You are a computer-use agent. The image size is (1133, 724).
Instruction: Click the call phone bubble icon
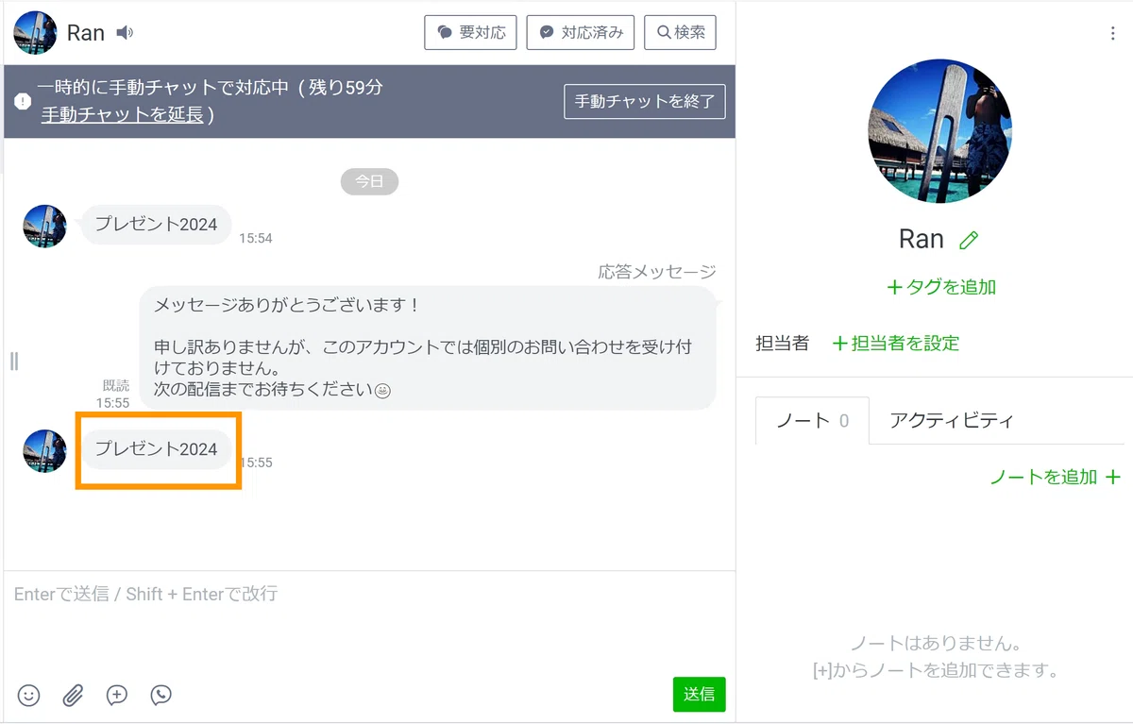(x=161, y=695)
